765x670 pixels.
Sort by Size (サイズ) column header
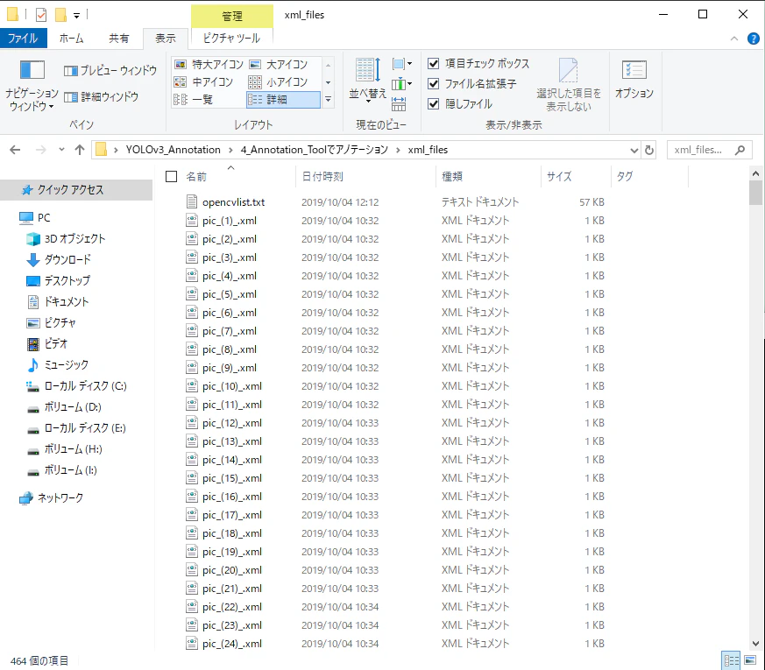[559, 177]
